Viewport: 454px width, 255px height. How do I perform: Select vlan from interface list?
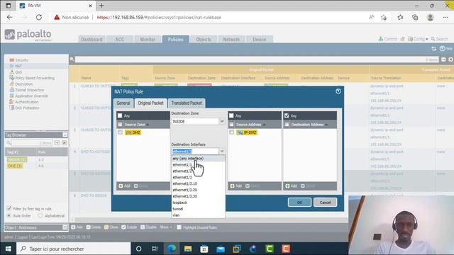point(199,215)
